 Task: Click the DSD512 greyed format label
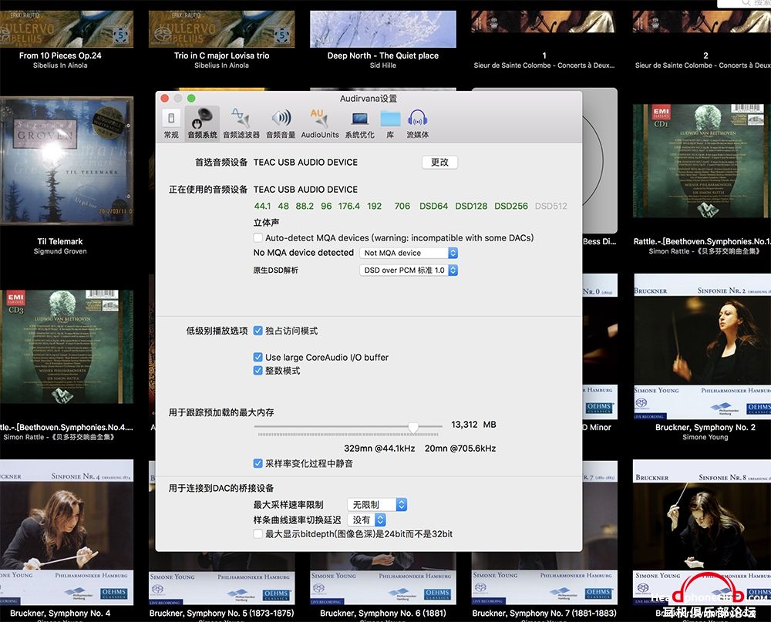coord(550,206)
